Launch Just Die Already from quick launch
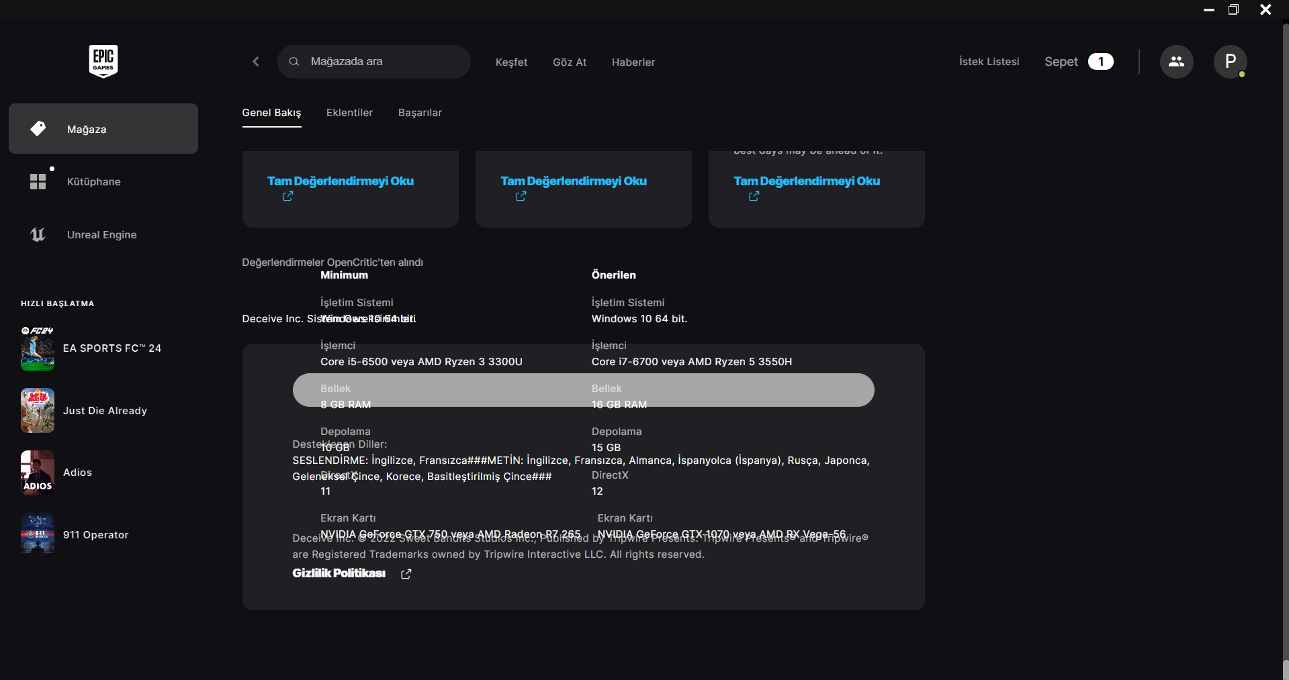 tap(105, 411)
